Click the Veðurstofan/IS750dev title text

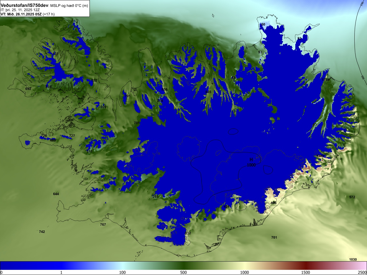24,5
